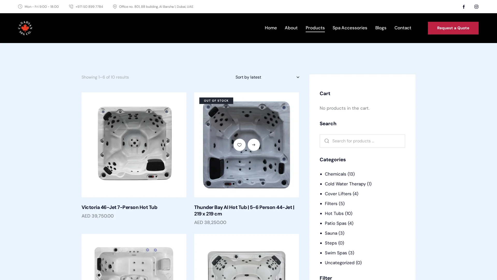The width and height of the screenshot is (497, 280).
Task: Click the Showing 1–6 of 10 results text
Action: point(105,77)
